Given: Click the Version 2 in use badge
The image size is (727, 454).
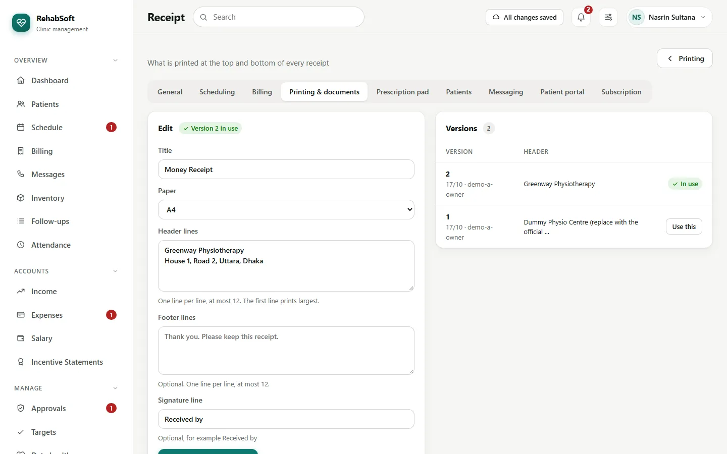Looking at the screenshot, I should pyautogui.click(x=210, y=129).
